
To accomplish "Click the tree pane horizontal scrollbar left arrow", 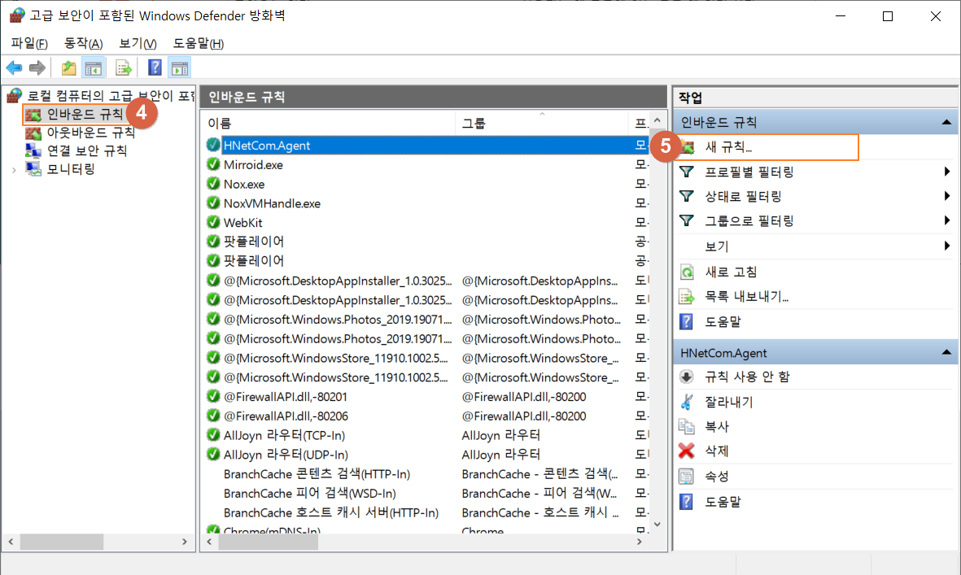I will [11, 542].
